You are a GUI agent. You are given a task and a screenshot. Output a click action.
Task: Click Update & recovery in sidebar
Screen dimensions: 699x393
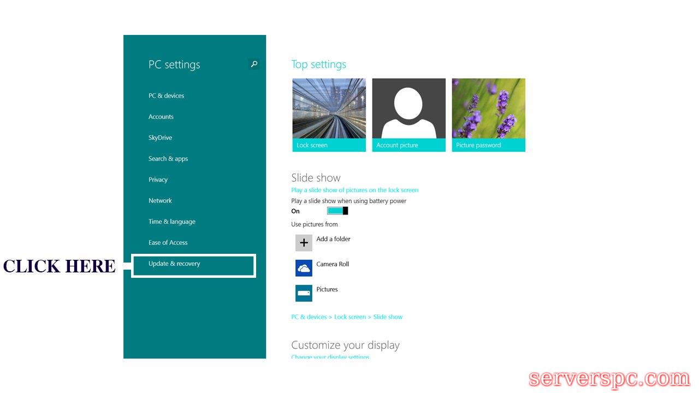pyautogui.click(x=174, y=264)
